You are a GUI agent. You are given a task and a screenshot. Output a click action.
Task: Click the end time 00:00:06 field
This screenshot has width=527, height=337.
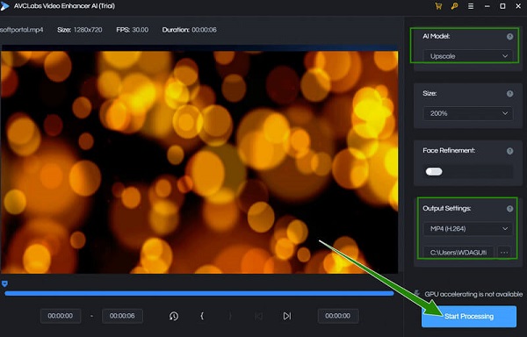pyautogui.click(x=122, y=316)
